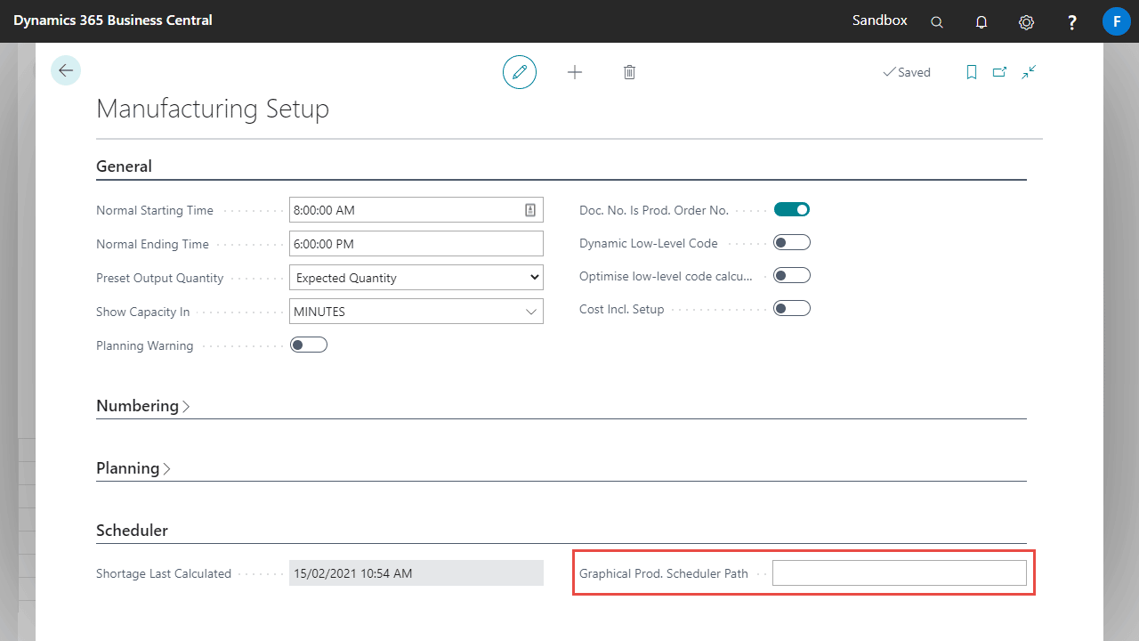This screenshot has width=1139, height=641.
Task: Toggle Doc. No. Is Prod. Order No.
Action: pos(792,209)
